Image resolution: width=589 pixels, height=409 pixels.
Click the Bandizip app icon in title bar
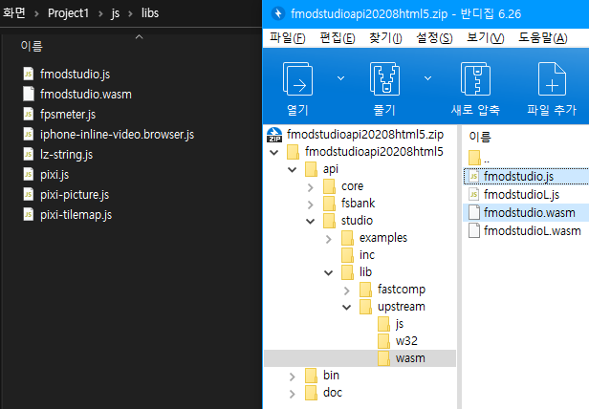pos(278,14)
